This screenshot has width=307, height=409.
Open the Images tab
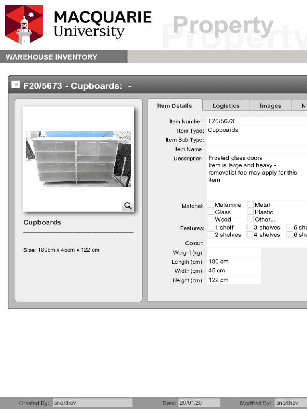click(270, 105)
